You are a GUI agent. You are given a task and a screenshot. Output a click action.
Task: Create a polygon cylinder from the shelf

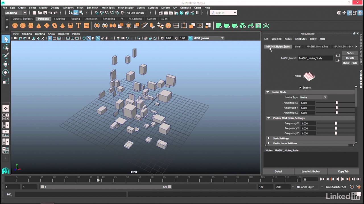(x=31, y=26)
